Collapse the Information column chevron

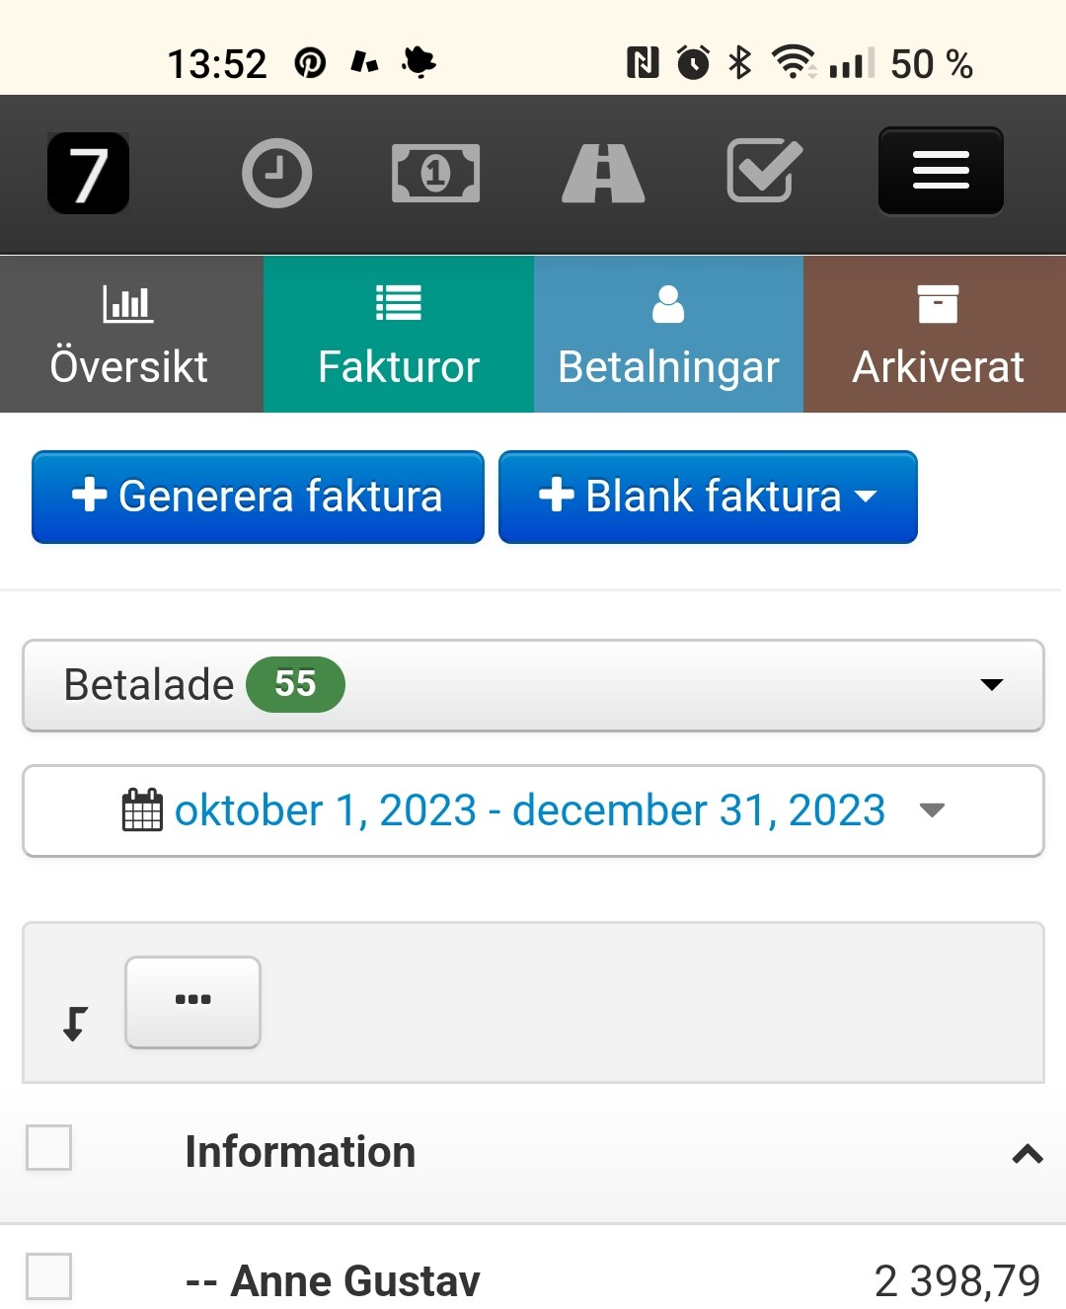coord(1028,1153)
